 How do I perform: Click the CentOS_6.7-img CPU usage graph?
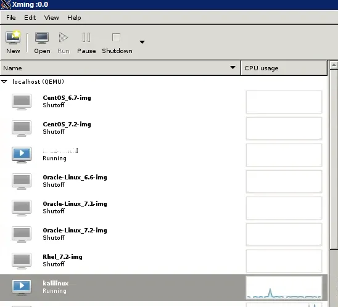tap(284, 102)
